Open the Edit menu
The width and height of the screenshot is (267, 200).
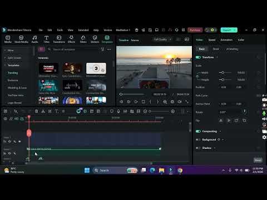[50, 30]
